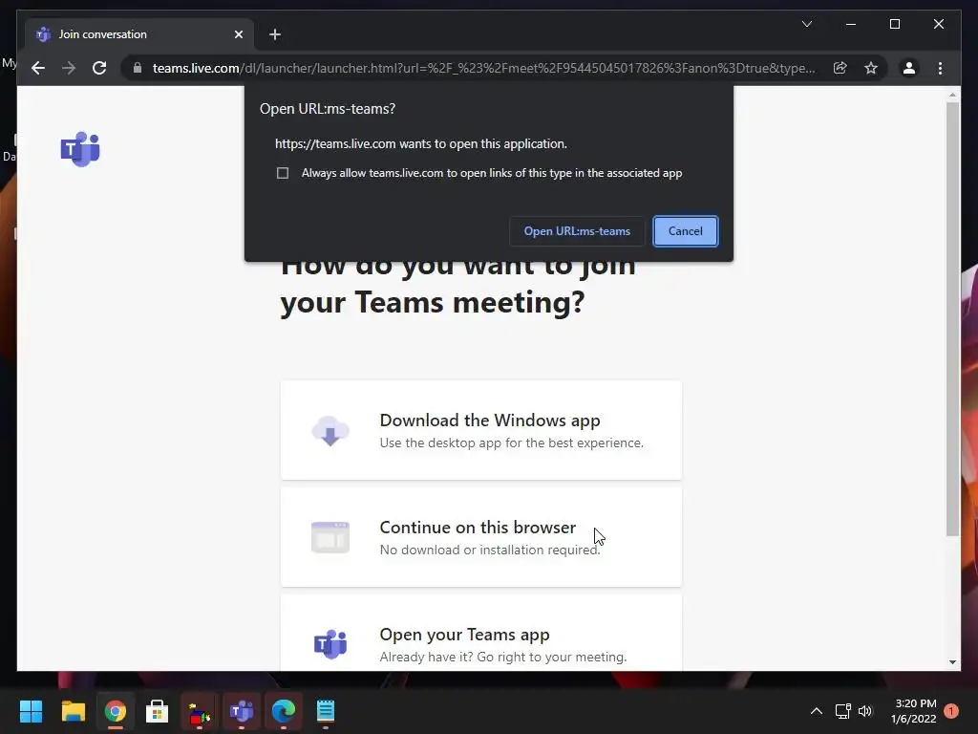
Task: Choose Download the Windows app
Action: coord(481,431)
